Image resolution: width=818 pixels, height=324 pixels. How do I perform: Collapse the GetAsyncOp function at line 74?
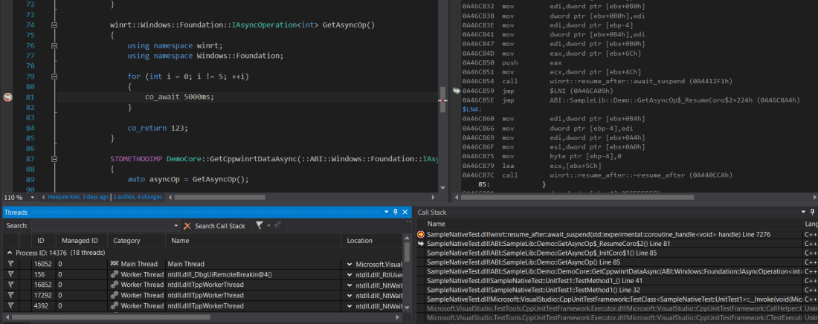pyautogui.click(x=54, y=25)
